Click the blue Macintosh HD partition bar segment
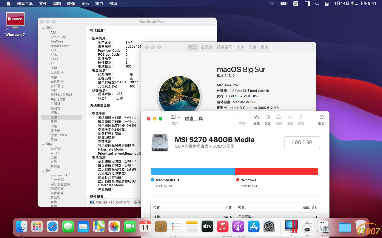Screen dimensions: 382x238 (x=193, y=171)
